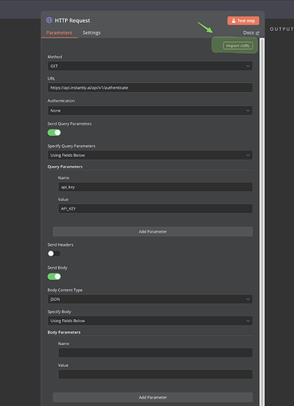Open Docs external link

251,33
